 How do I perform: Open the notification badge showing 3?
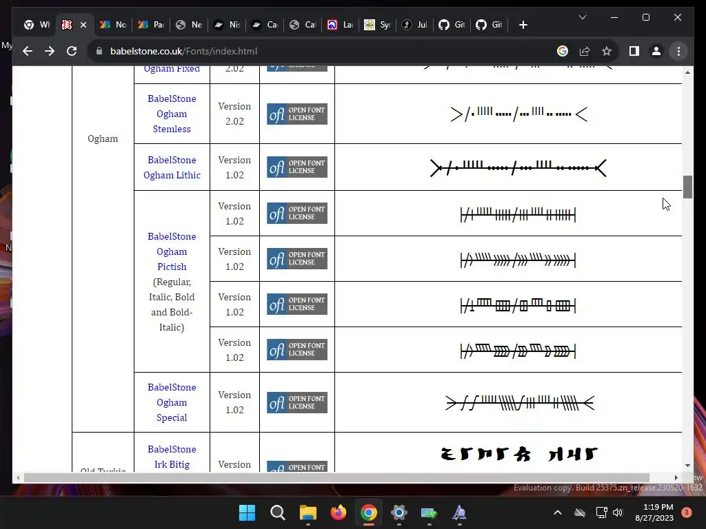tap(687, 512)
